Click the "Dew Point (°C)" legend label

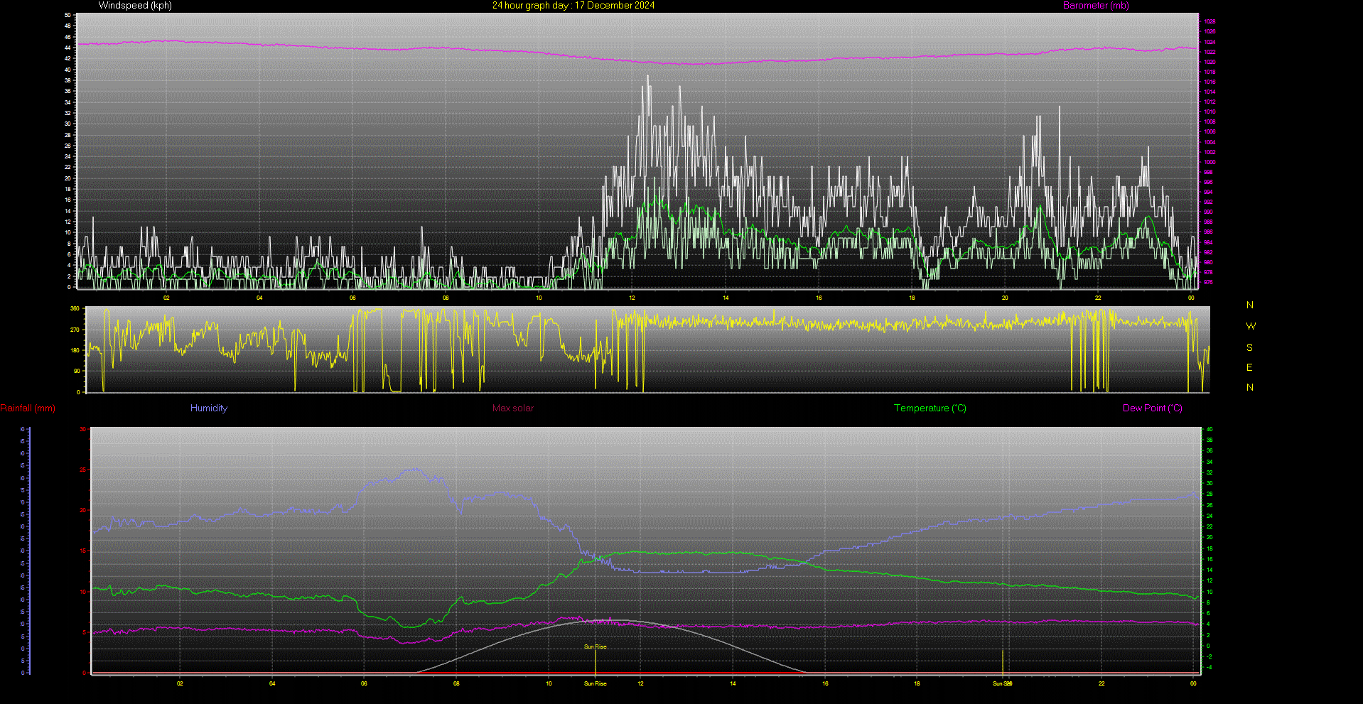pyautogui.click(x=1153, y=408)
